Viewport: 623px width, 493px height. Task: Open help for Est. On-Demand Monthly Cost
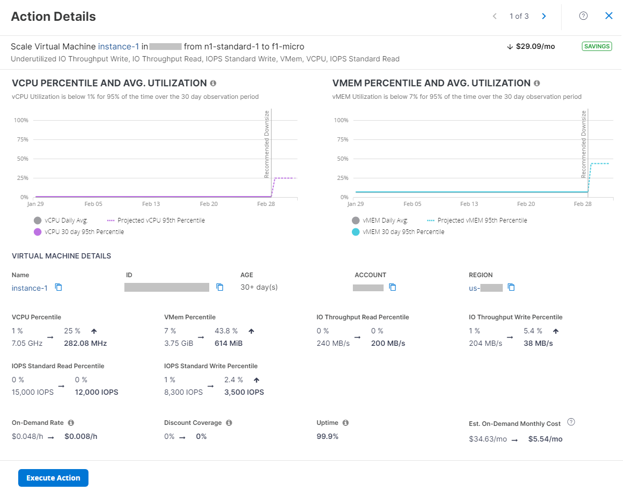coord(571,422)
